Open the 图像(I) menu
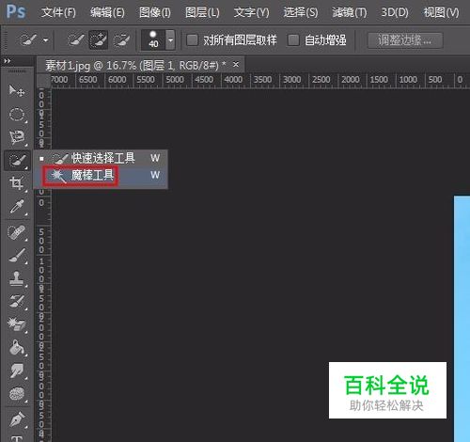The image size is (470, 442). pyautogui.click(x=155, y=12)
